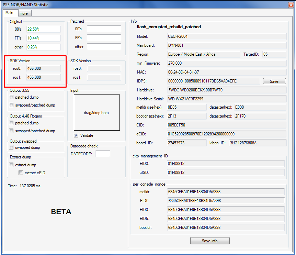This screenshot has width=296, height=255.
Task: Click the Patched FF's field
Action: [x=104, y=38]
